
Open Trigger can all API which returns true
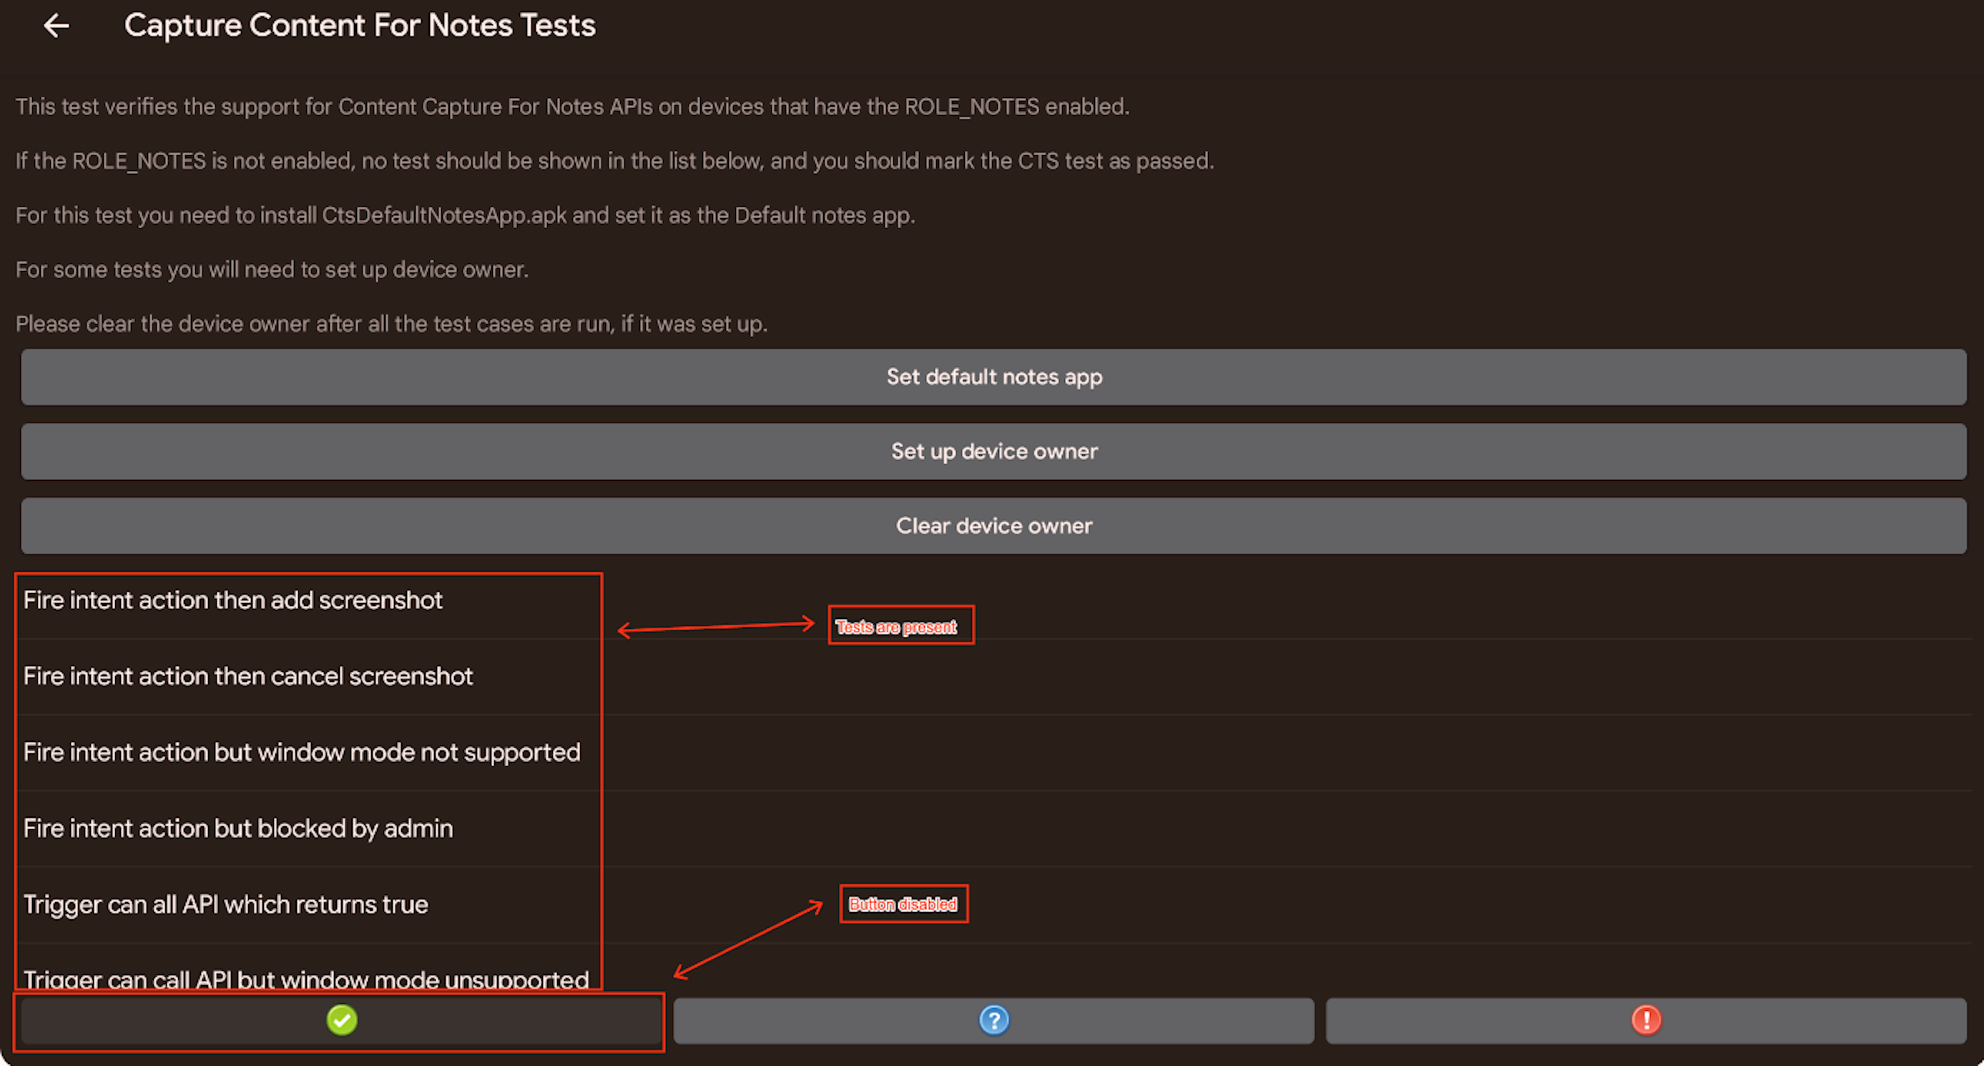pos(226,904)
